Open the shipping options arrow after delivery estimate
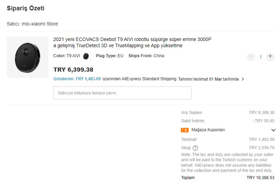 pyautogui.click(x=243, y=79)
